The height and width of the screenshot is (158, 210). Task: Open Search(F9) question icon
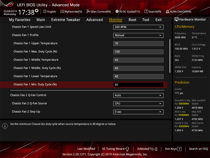point(146,11)
